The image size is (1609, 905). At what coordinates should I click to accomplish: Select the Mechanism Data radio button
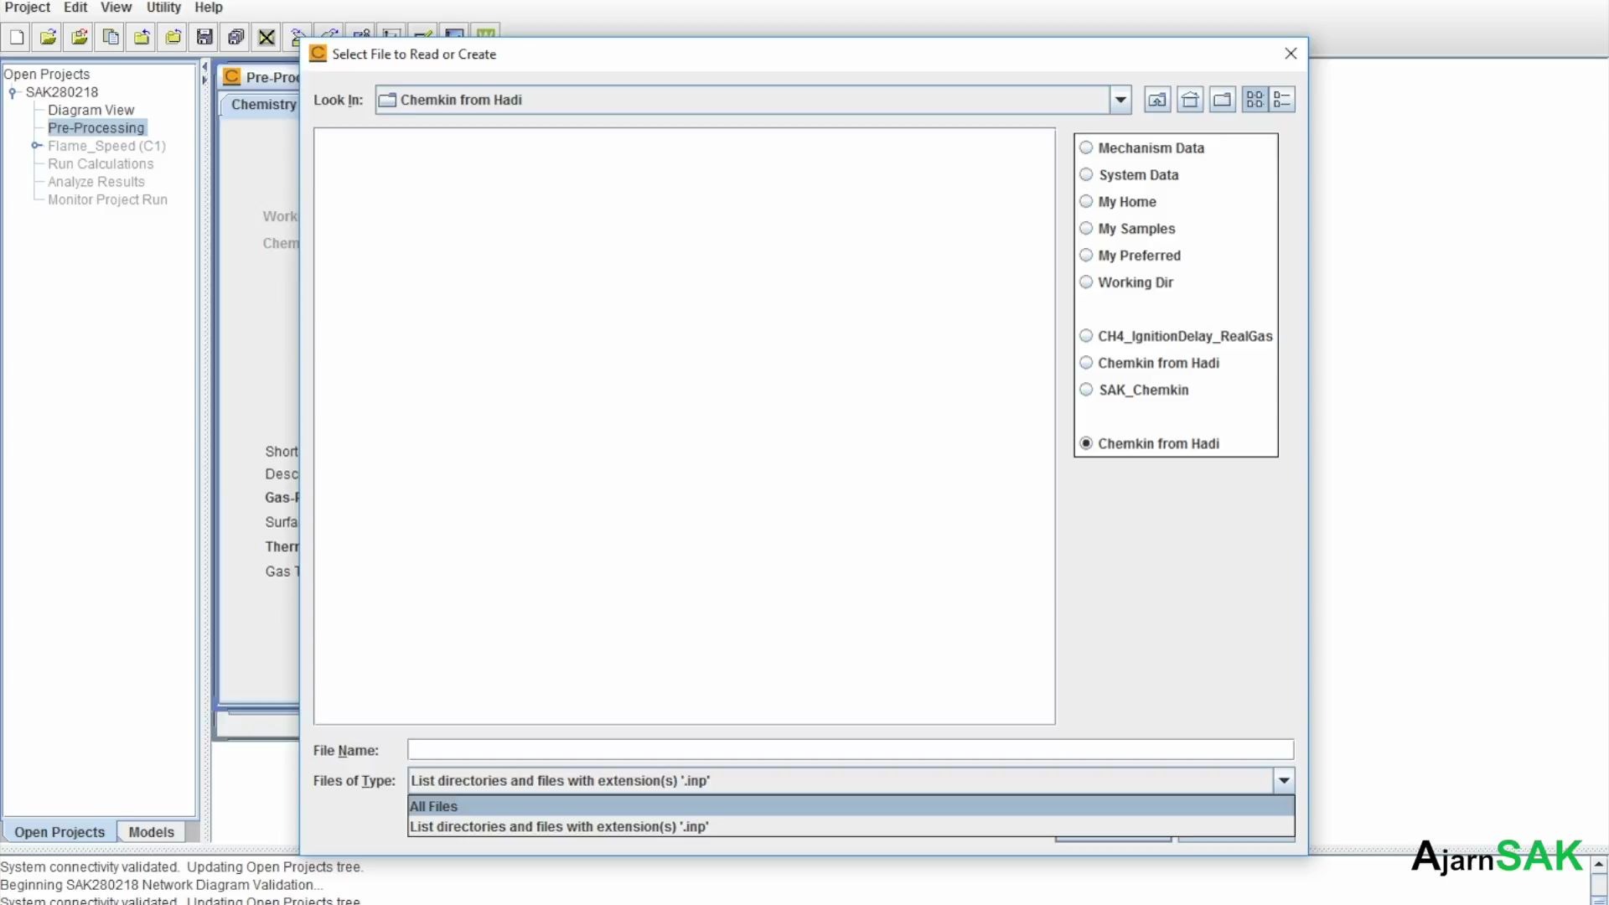pos(1087,147)
